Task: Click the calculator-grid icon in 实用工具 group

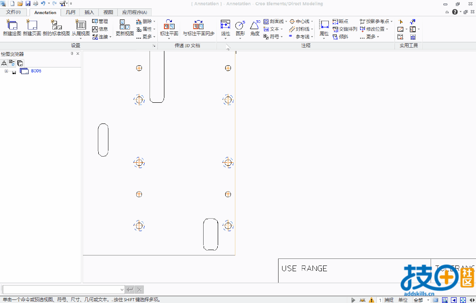Action: point(413,37)
